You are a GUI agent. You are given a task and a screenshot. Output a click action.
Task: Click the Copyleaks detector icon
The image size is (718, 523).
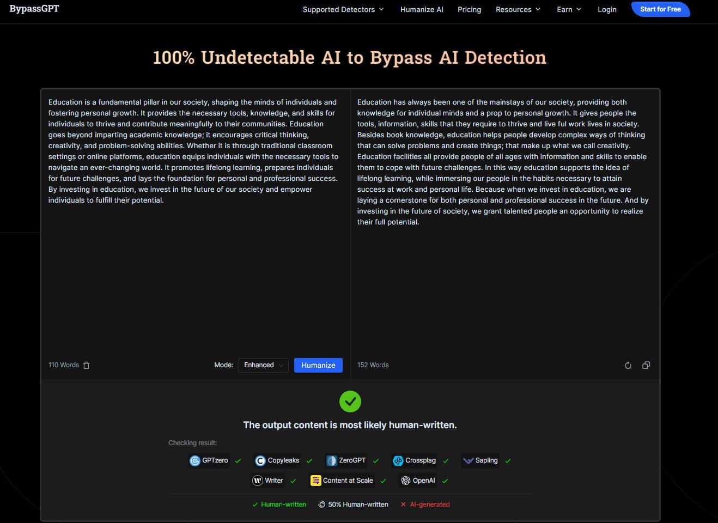(260, 461)
